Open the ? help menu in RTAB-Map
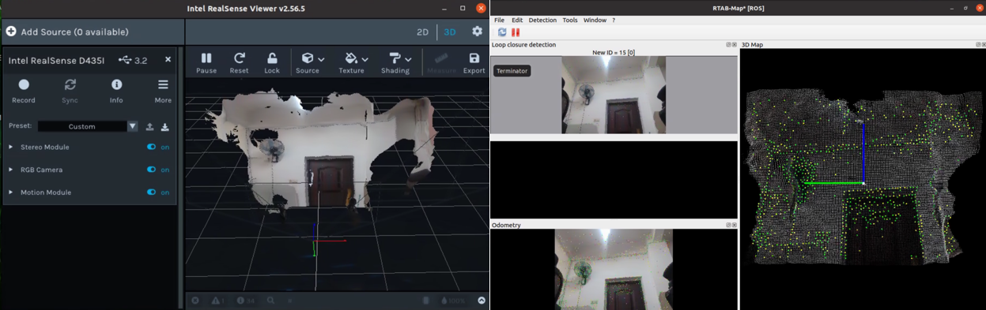 point(614,20)
